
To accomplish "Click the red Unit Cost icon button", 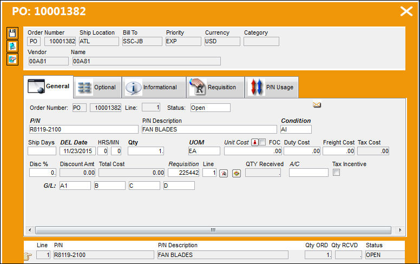I will 255,142.
